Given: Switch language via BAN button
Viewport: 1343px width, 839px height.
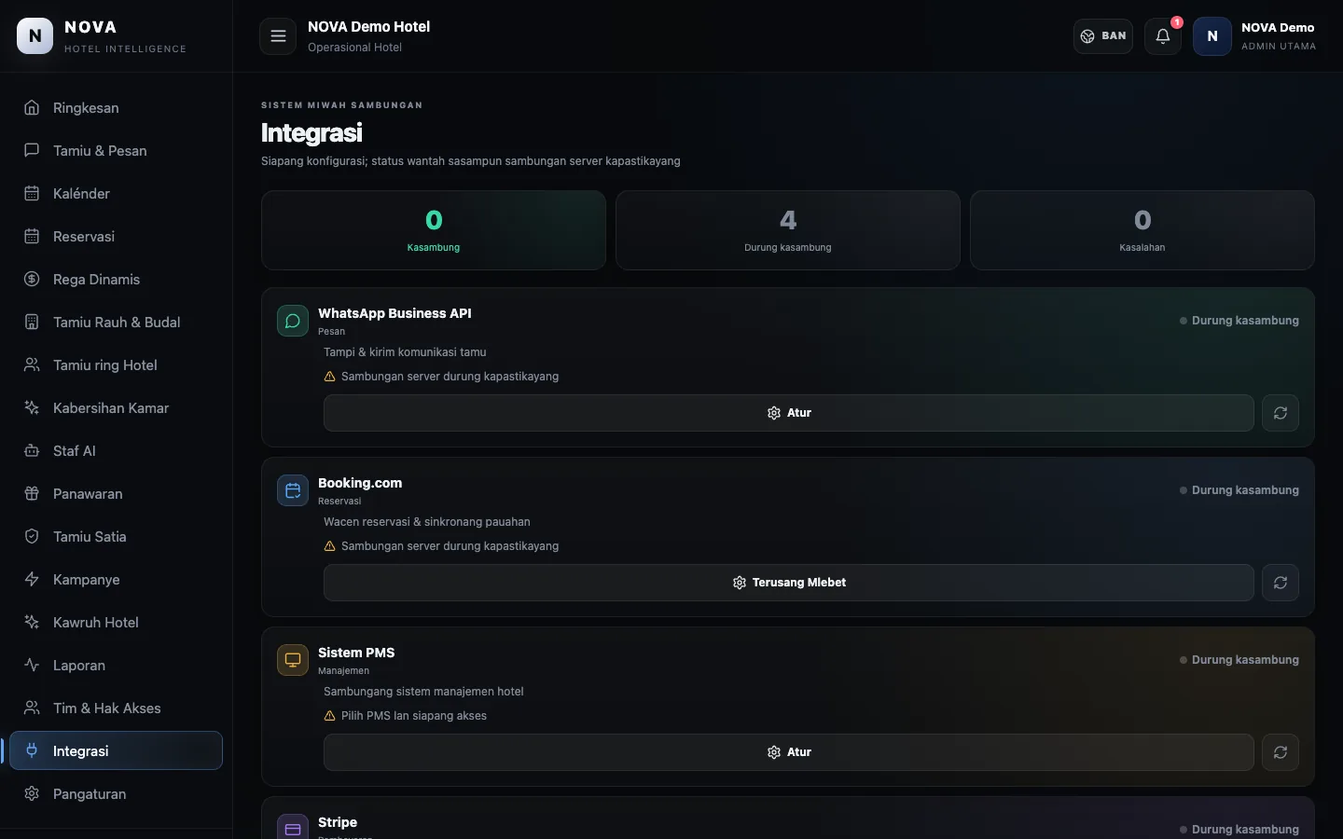Looking at the screenshot, I should pyautogui.click(x=1103, y=36).
